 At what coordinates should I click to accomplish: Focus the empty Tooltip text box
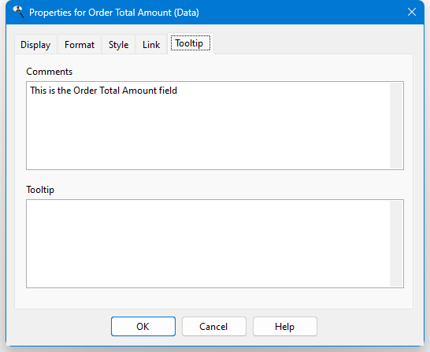coord(208,243)
